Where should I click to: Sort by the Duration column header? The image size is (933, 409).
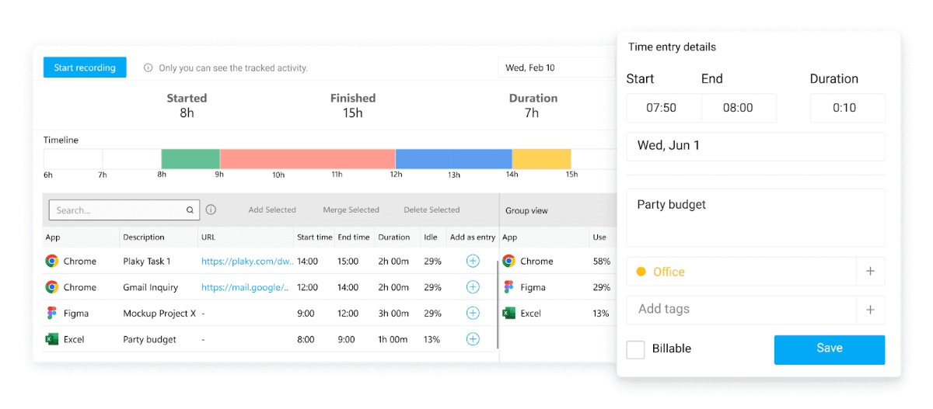point(394,237)
